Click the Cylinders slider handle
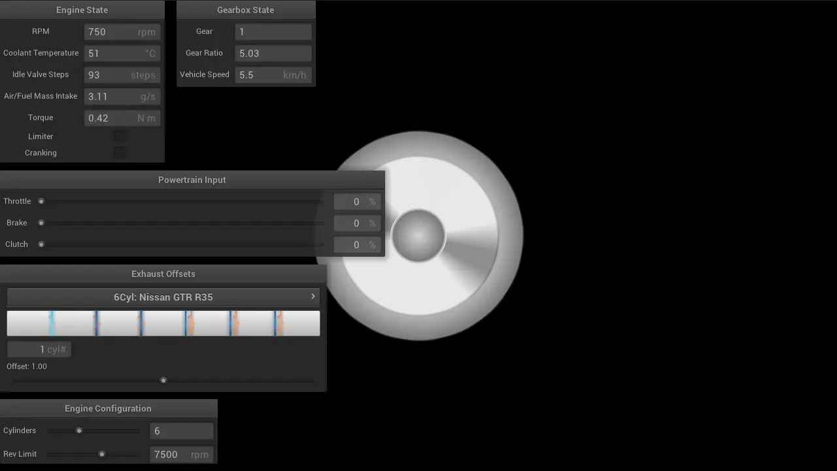This screenshot has height=471, width=837. (79, 430)
